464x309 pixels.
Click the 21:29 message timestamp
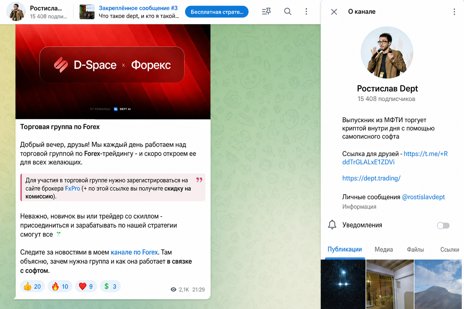point(198,290)
